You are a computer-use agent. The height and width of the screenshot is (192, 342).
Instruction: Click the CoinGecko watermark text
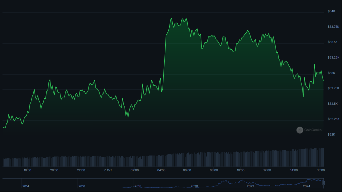[x=313, y=130]
